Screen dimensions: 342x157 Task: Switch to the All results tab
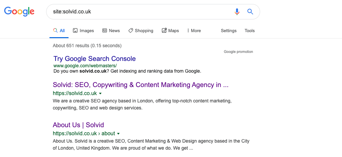[59, 30]
